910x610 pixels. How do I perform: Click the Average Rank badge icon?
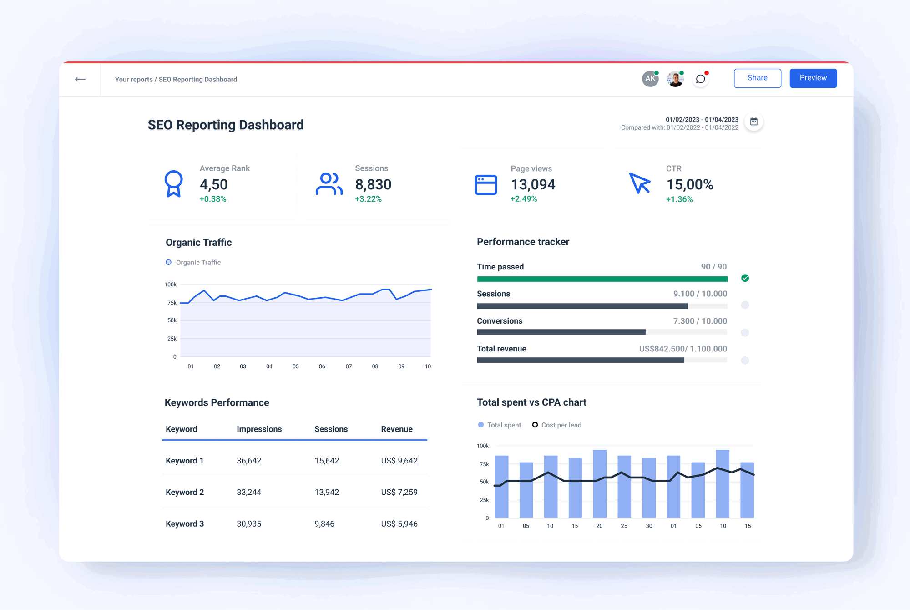[173, 184]
